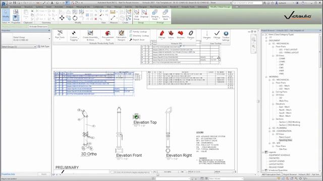Select the Spooling View item
Viewport: 323px width, 181px height.
point(286,140)
